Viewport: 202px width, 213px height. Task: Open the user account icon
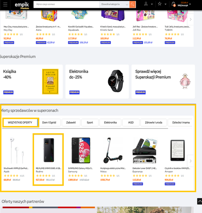coord(146,4)
